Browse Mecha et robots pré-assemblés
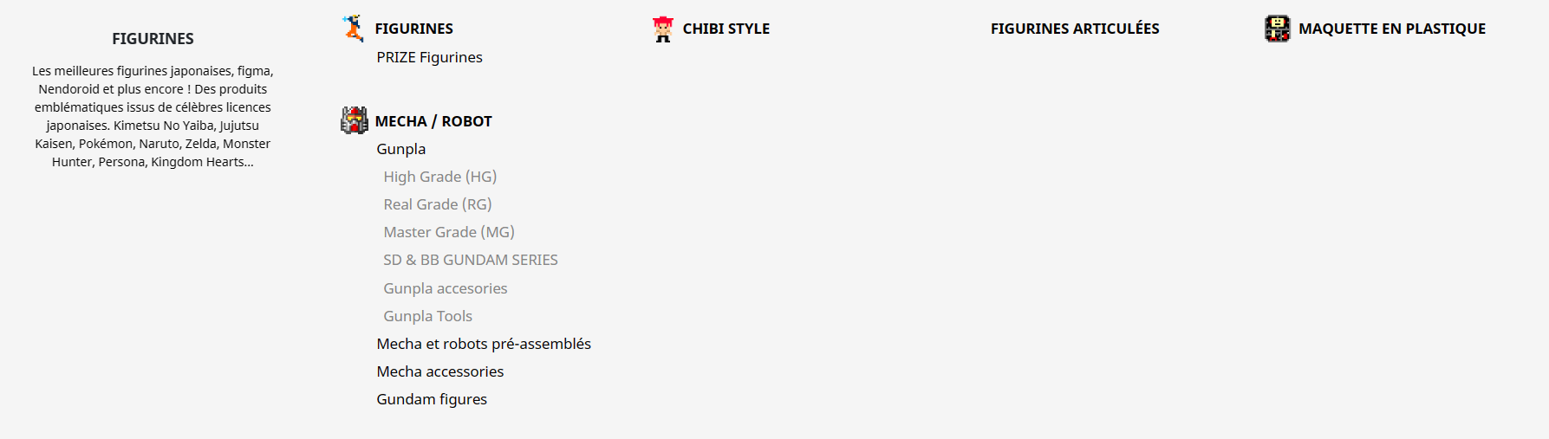Image resolution: width=1549 pixels, height=439 pixels. (x=483, y=344)
